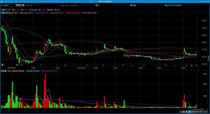Click the 862 volume axis label
The image size is (210, 114).
pos(205,74)
